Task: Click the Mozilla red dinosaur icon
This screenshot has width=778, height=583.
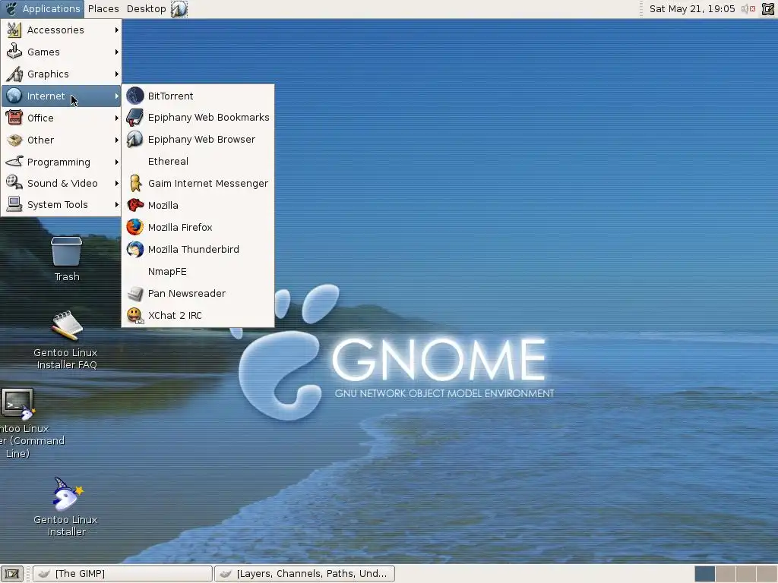Action: 135,205
